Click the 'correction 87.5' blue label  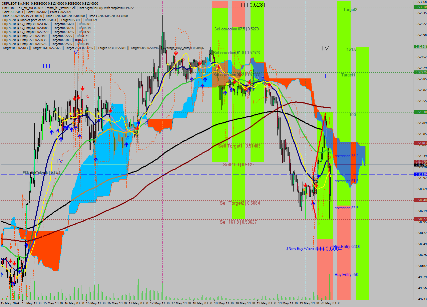[347, 208]
